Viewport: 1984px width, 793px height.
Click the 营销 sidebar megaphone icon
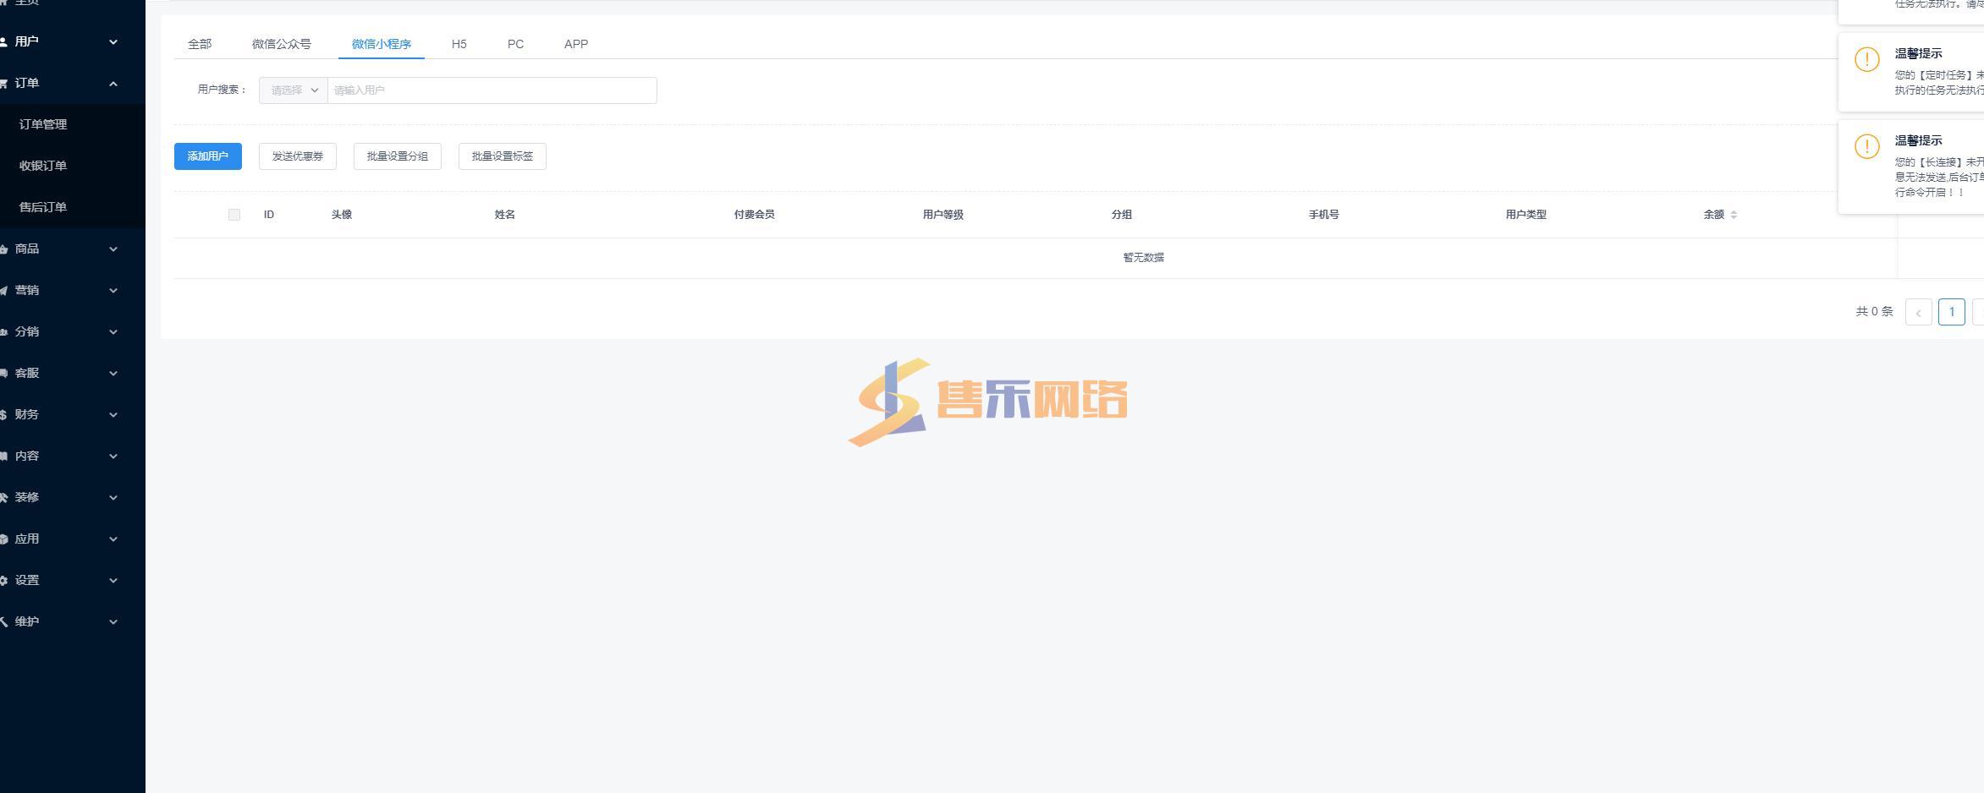(x=3, y=290)
